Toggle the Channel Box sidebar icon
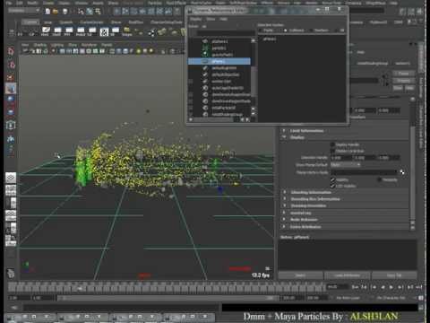Image resolution: width=430 pixels, height=323 pixels. click(x=420, y=12)
